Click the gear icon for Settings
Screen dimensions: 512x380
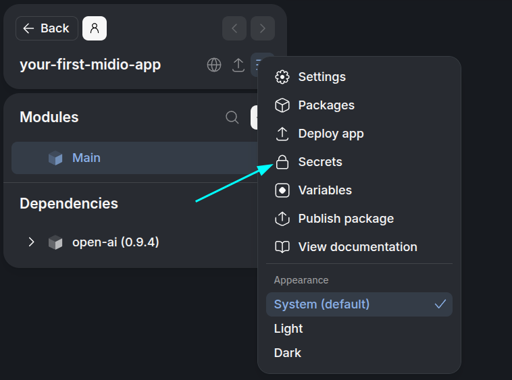click(x=282, y=77)
